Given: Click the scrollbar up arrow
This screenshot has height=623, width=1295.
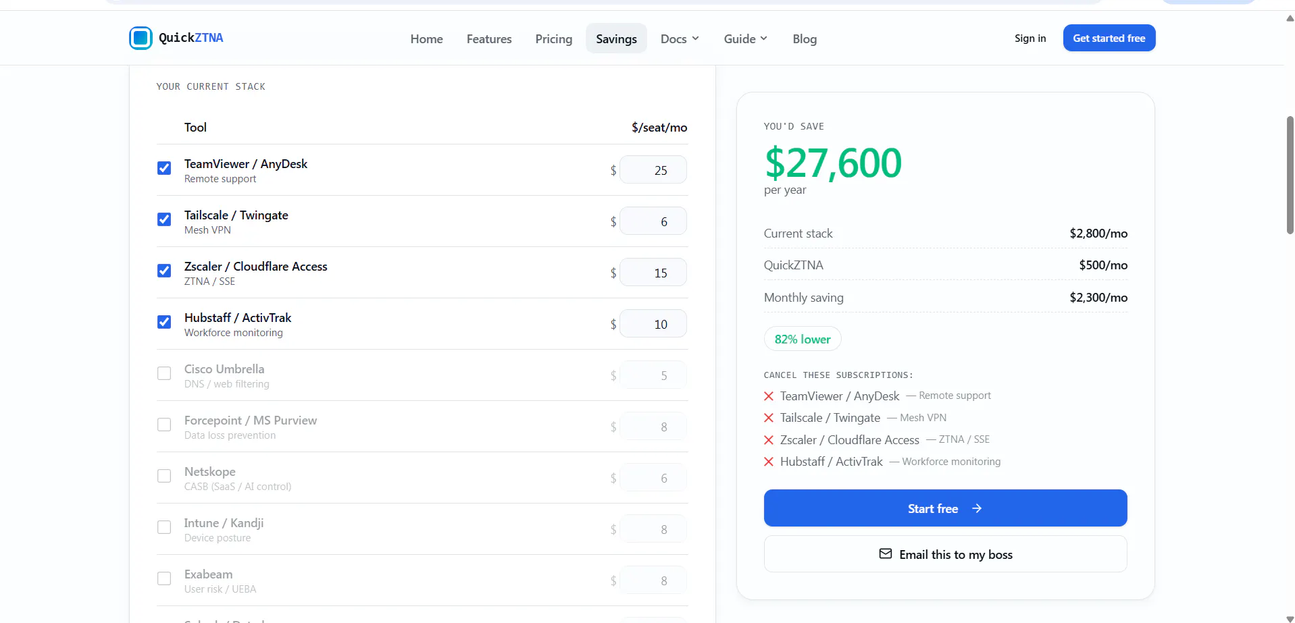Looking at the screenshot, I should [1290, 18].
